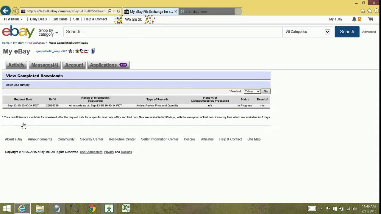Open the About eBay footer link
This screenshot has height=214, width=381.
tap(14, 139)
